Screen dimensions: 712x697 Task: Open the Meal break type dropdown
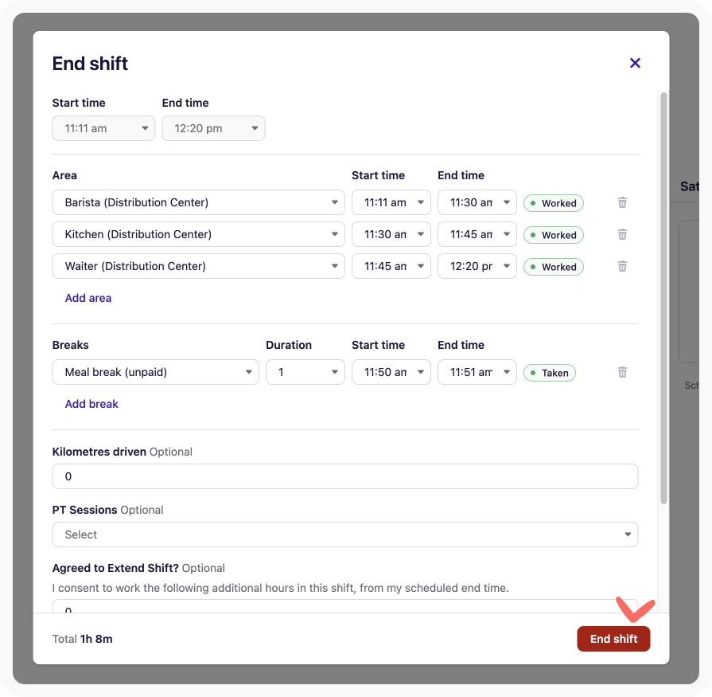(x=155, y=372)
